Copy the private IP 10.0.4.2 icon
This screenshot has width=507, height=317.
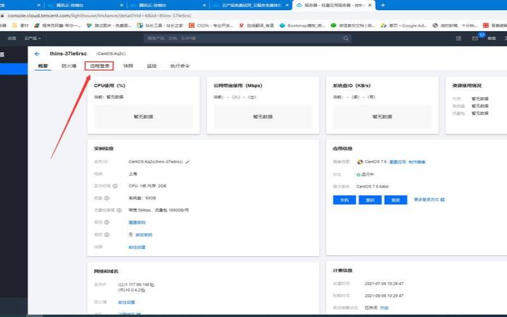coord(143,290)
